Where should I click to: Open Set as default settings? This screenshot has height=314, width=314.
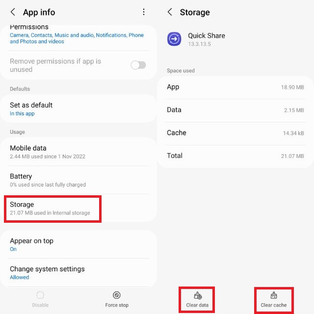pos(78,109)
